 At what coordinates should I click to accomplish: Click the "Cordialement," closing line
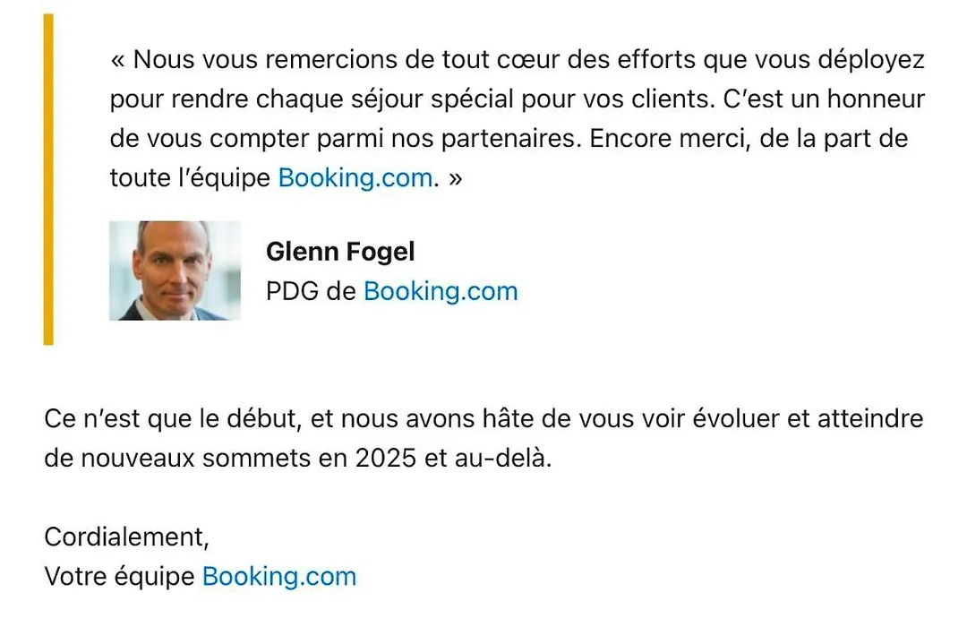pos(126,537)
